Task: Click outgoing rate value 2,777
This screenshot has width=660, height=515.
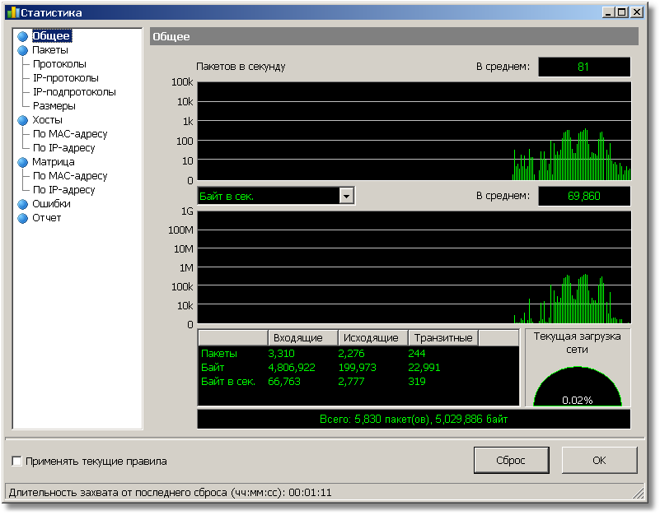Action: (x=352, y=382)
